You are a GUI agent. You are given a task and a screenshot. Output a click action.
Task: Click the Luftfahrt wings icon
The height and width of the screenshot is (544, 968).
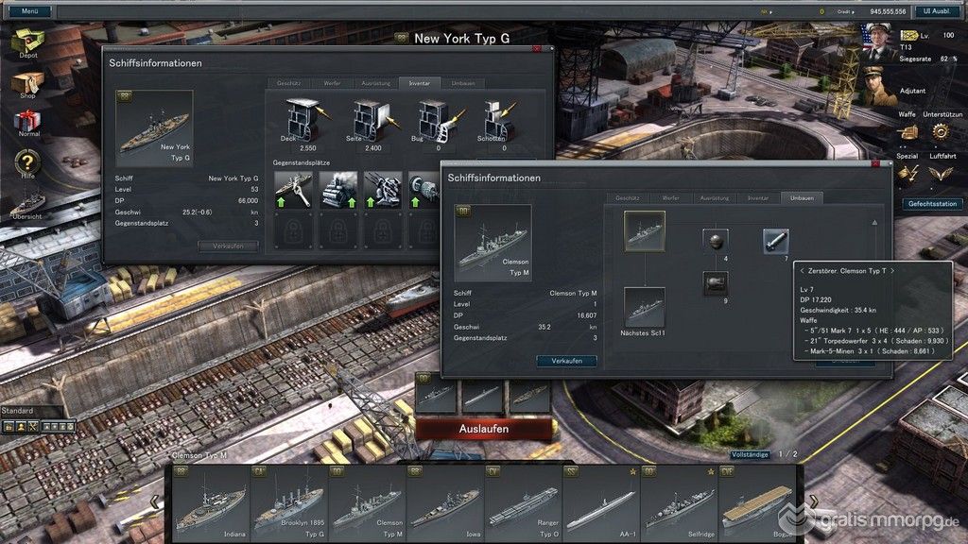click(x=940, y=173)
